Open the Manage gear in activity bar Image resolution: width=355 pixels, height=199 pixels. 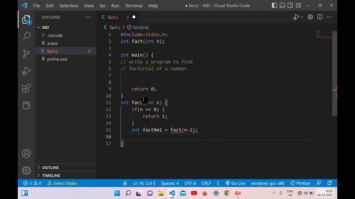tap(26, 170)
